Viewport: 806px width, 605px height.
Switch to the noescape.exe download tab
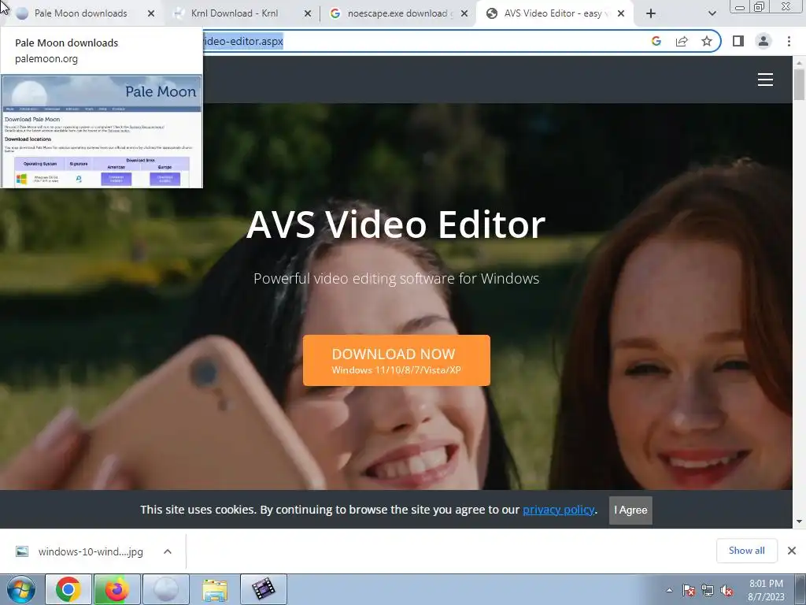click(397, 13)
